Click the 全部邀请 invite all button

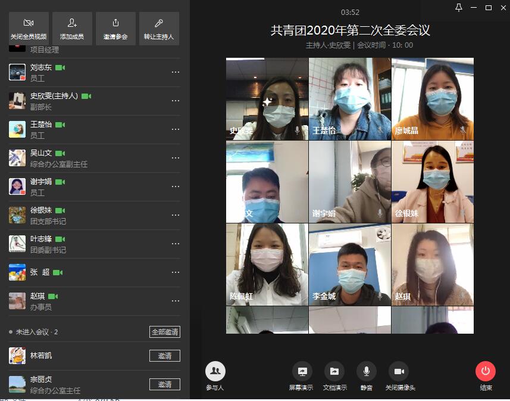[164, 332]
